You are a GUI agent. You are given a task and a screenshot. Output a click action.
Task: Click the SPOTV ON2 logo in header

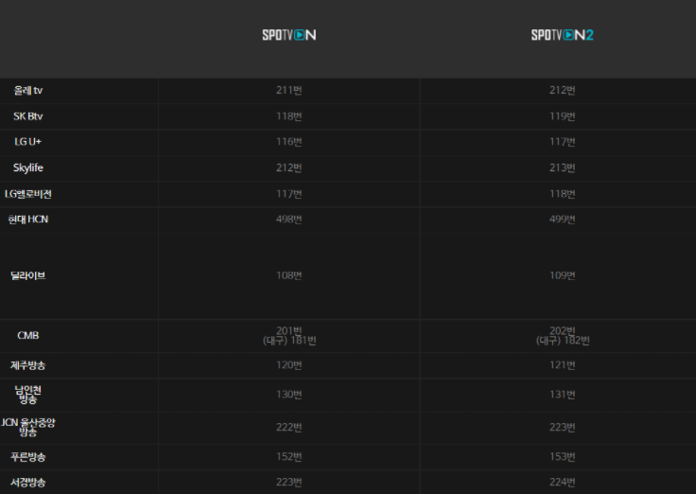click(562, 35)
